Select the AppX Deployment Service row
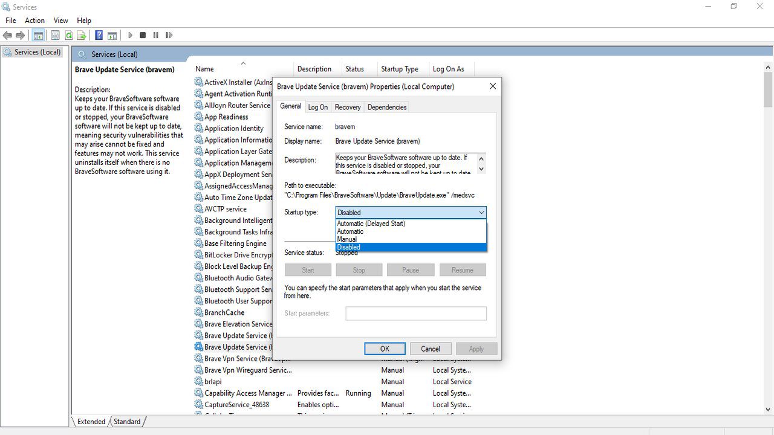774x435 pixels. pos(233,175)
